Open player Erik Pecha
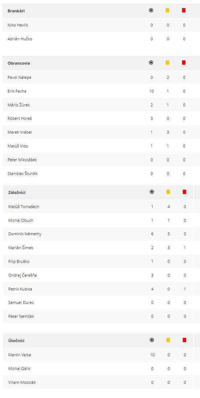The width and height of the screenshot is (200, 398). click(x=17, y=91)
